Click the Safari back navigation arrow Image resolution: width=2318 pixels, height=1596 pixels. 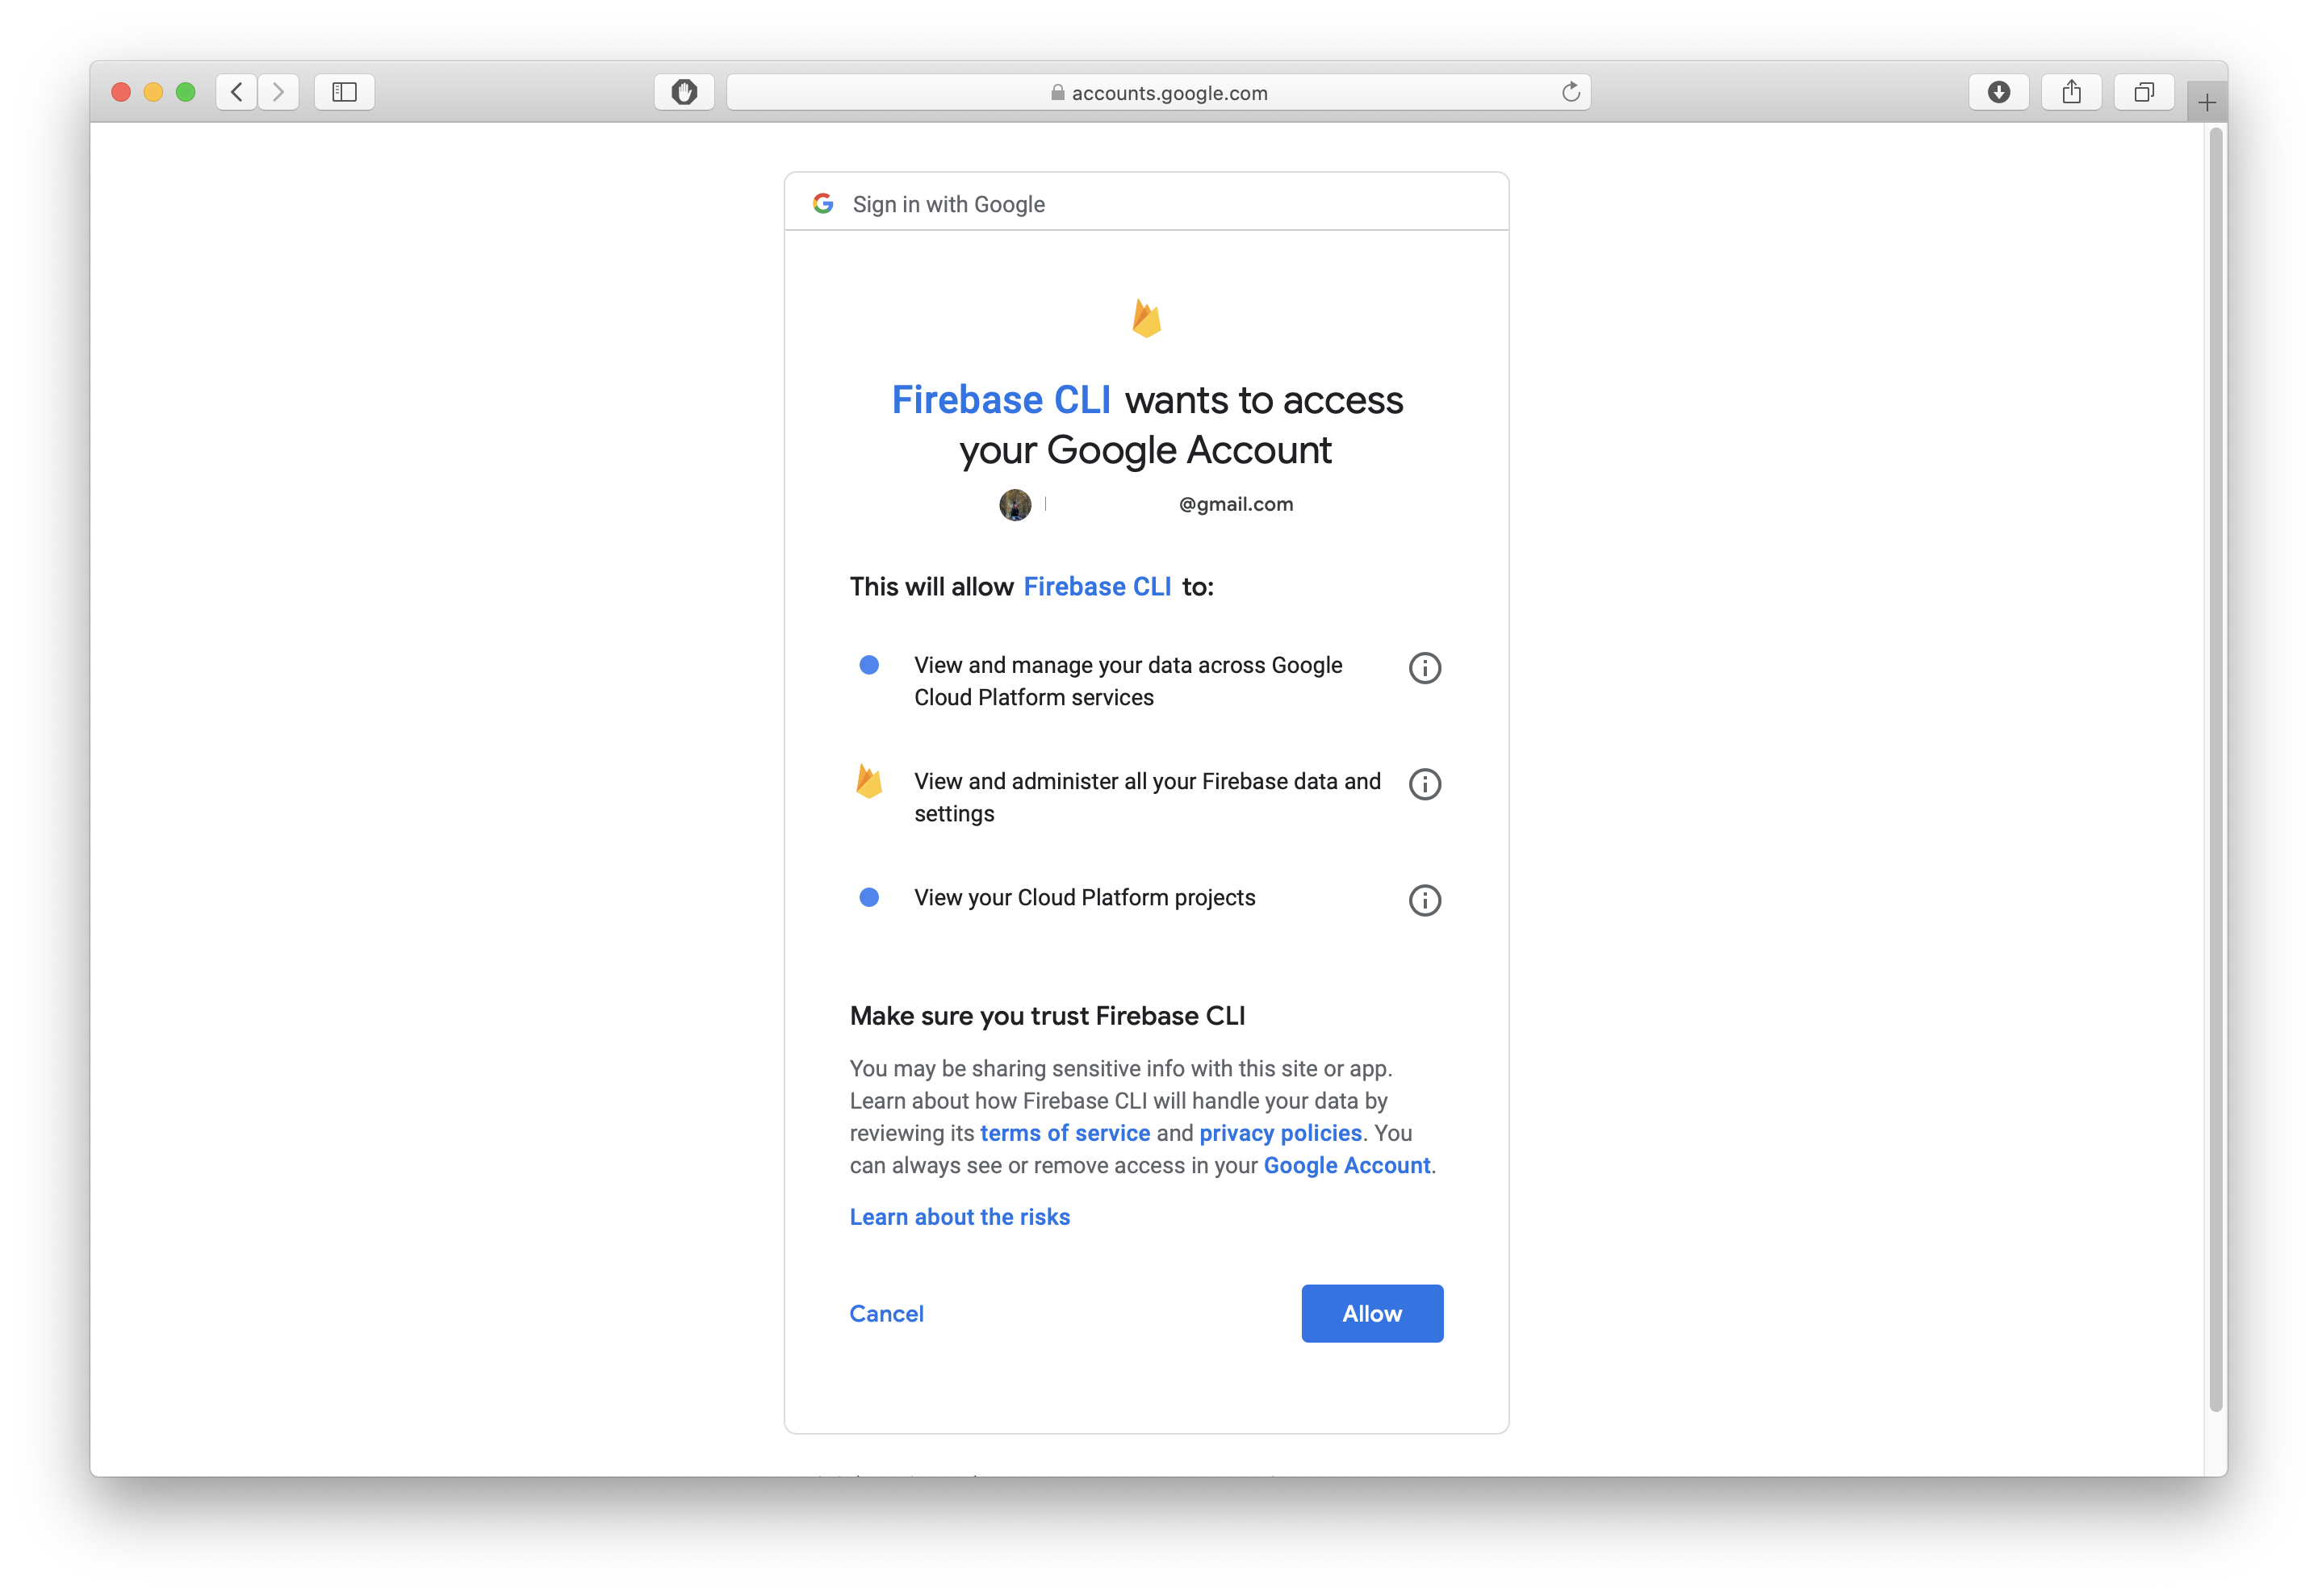coord(236,92)
